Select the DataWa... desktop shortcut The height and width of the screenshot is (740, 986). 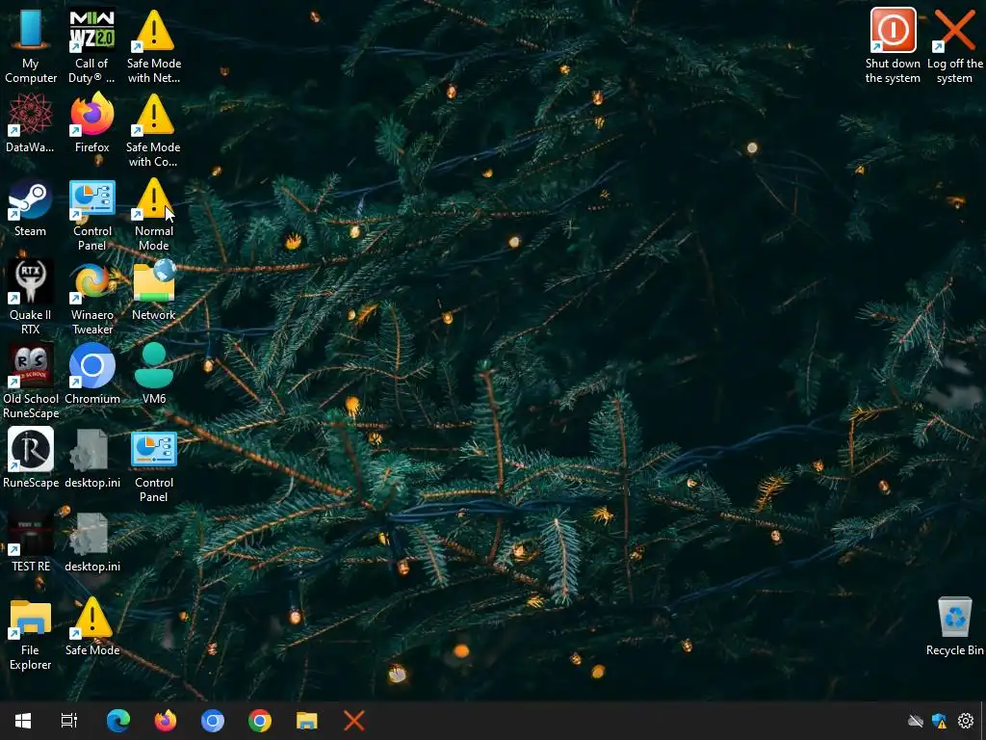(30, 122)
